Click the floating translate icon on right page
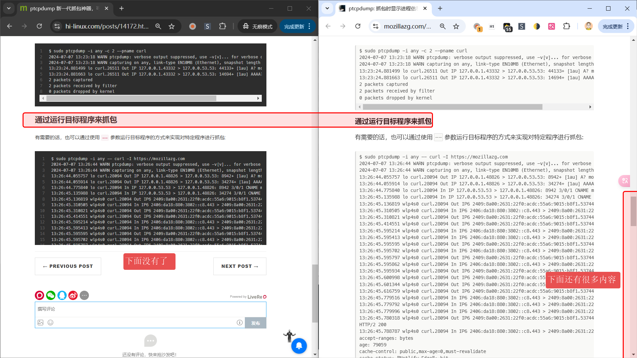This screenshot has width=637, height=358. point(624,181)
